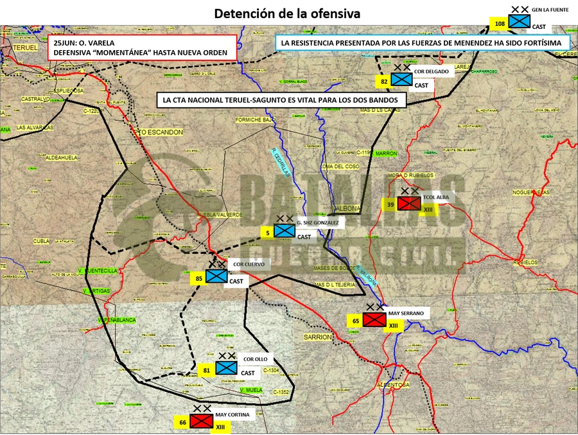578x435 pixels.
Task: Click the TERUEL town label
Action: (x=25, y=48)
